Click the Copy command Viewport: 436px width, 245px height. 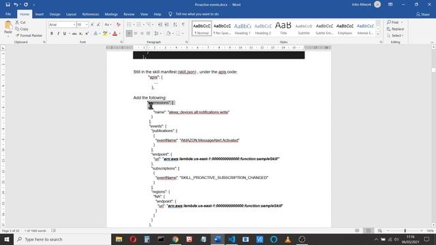22,29
